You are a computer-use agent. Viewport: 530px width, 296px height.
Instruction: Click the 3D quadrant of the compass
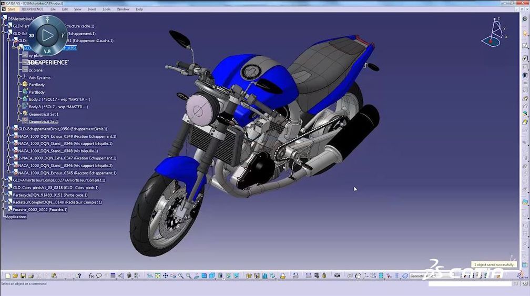click(x=32, y=35)
